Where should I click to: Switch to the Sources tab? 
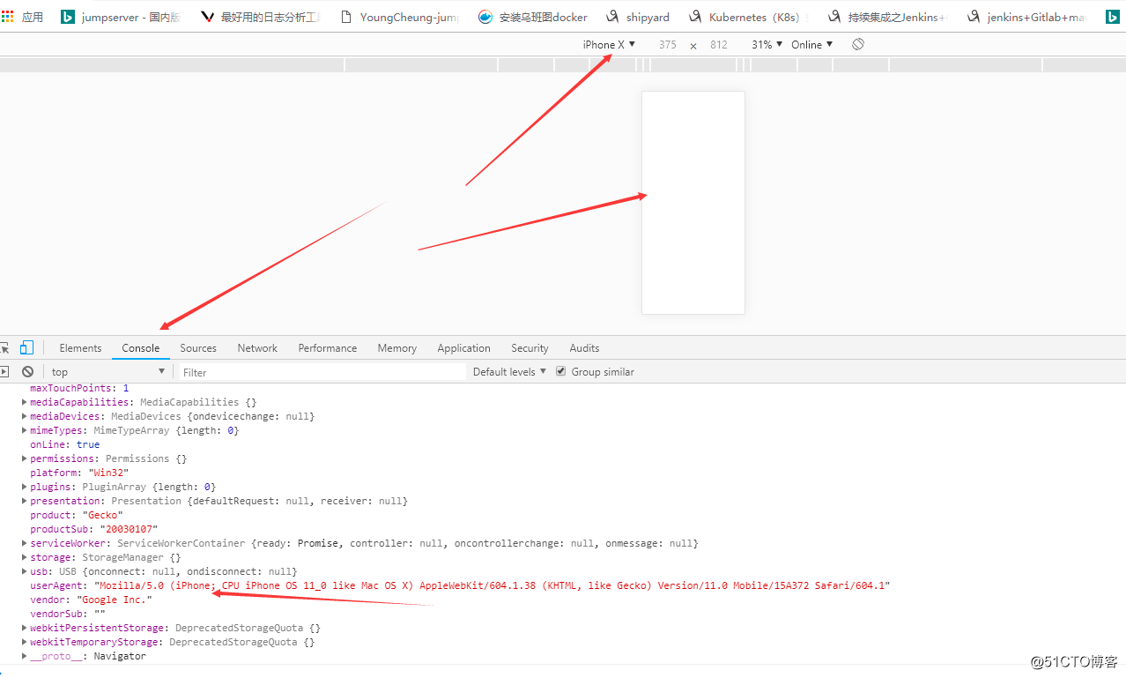198,348
